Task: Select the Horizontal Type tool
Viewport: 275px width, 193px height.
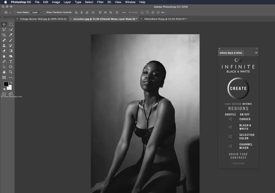Action: click(11, 61)
